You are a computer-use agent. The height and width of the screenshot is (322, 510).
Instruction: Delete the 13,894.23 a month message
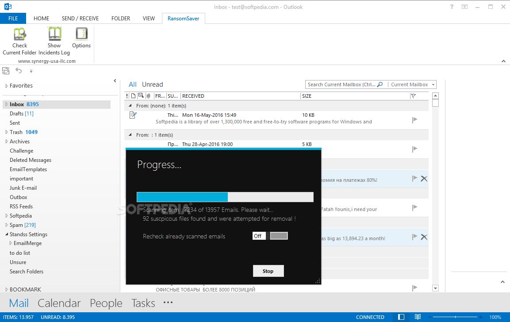click(x=424, y=237)
